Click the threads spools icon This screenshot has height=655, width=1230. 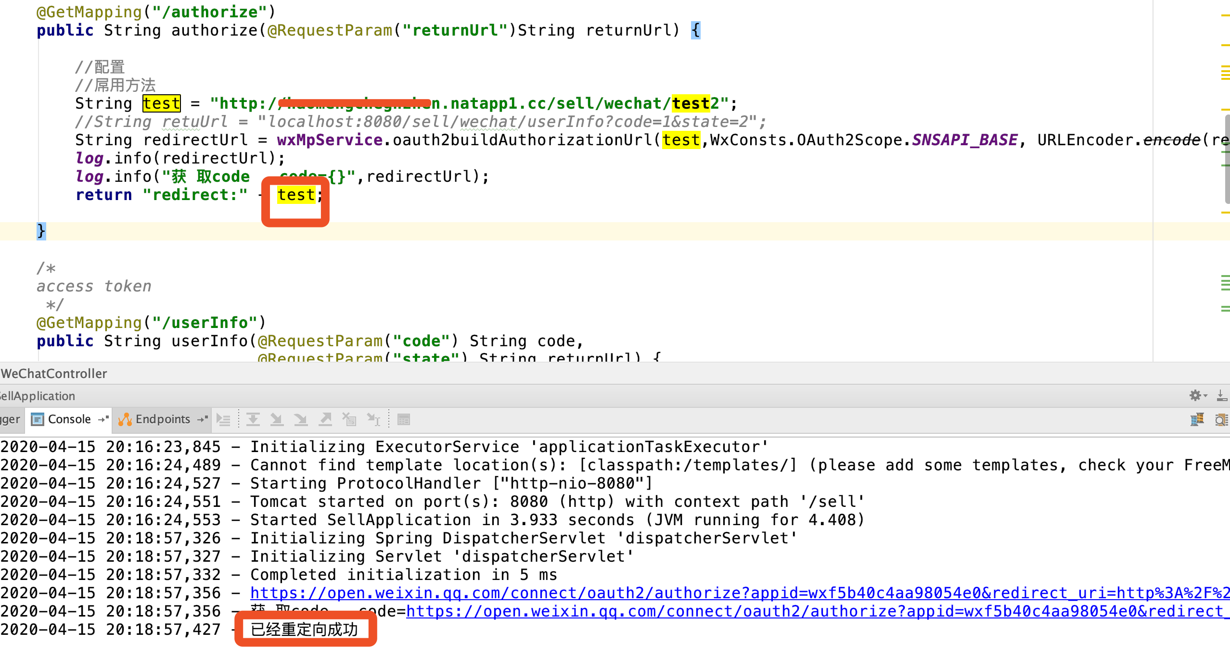(x=1197, y=420)
